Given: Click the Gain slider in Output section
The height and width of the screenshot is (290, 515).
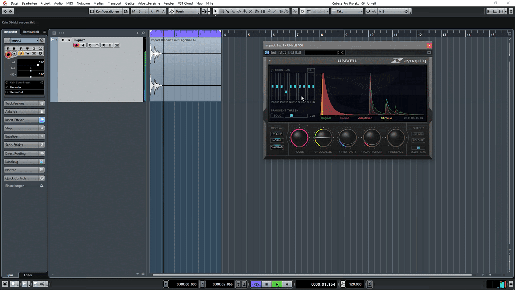Looking at the screenshot, I should (x=418, y=148).
